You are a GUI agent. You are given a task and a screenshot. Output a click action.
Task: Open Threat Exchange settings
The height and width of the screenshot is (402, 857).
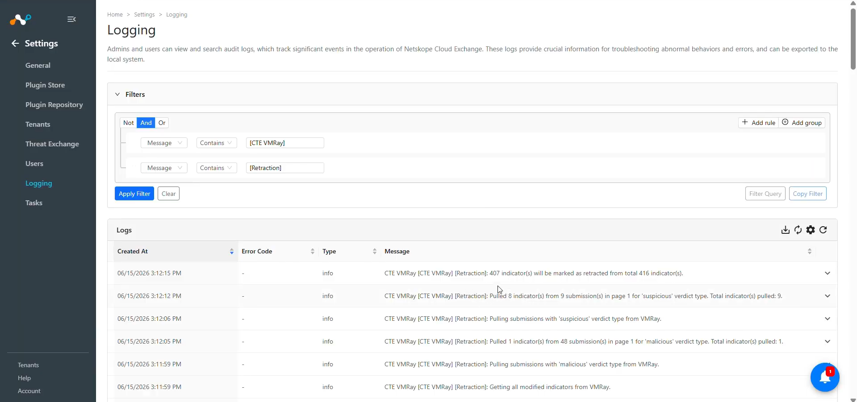52,144
